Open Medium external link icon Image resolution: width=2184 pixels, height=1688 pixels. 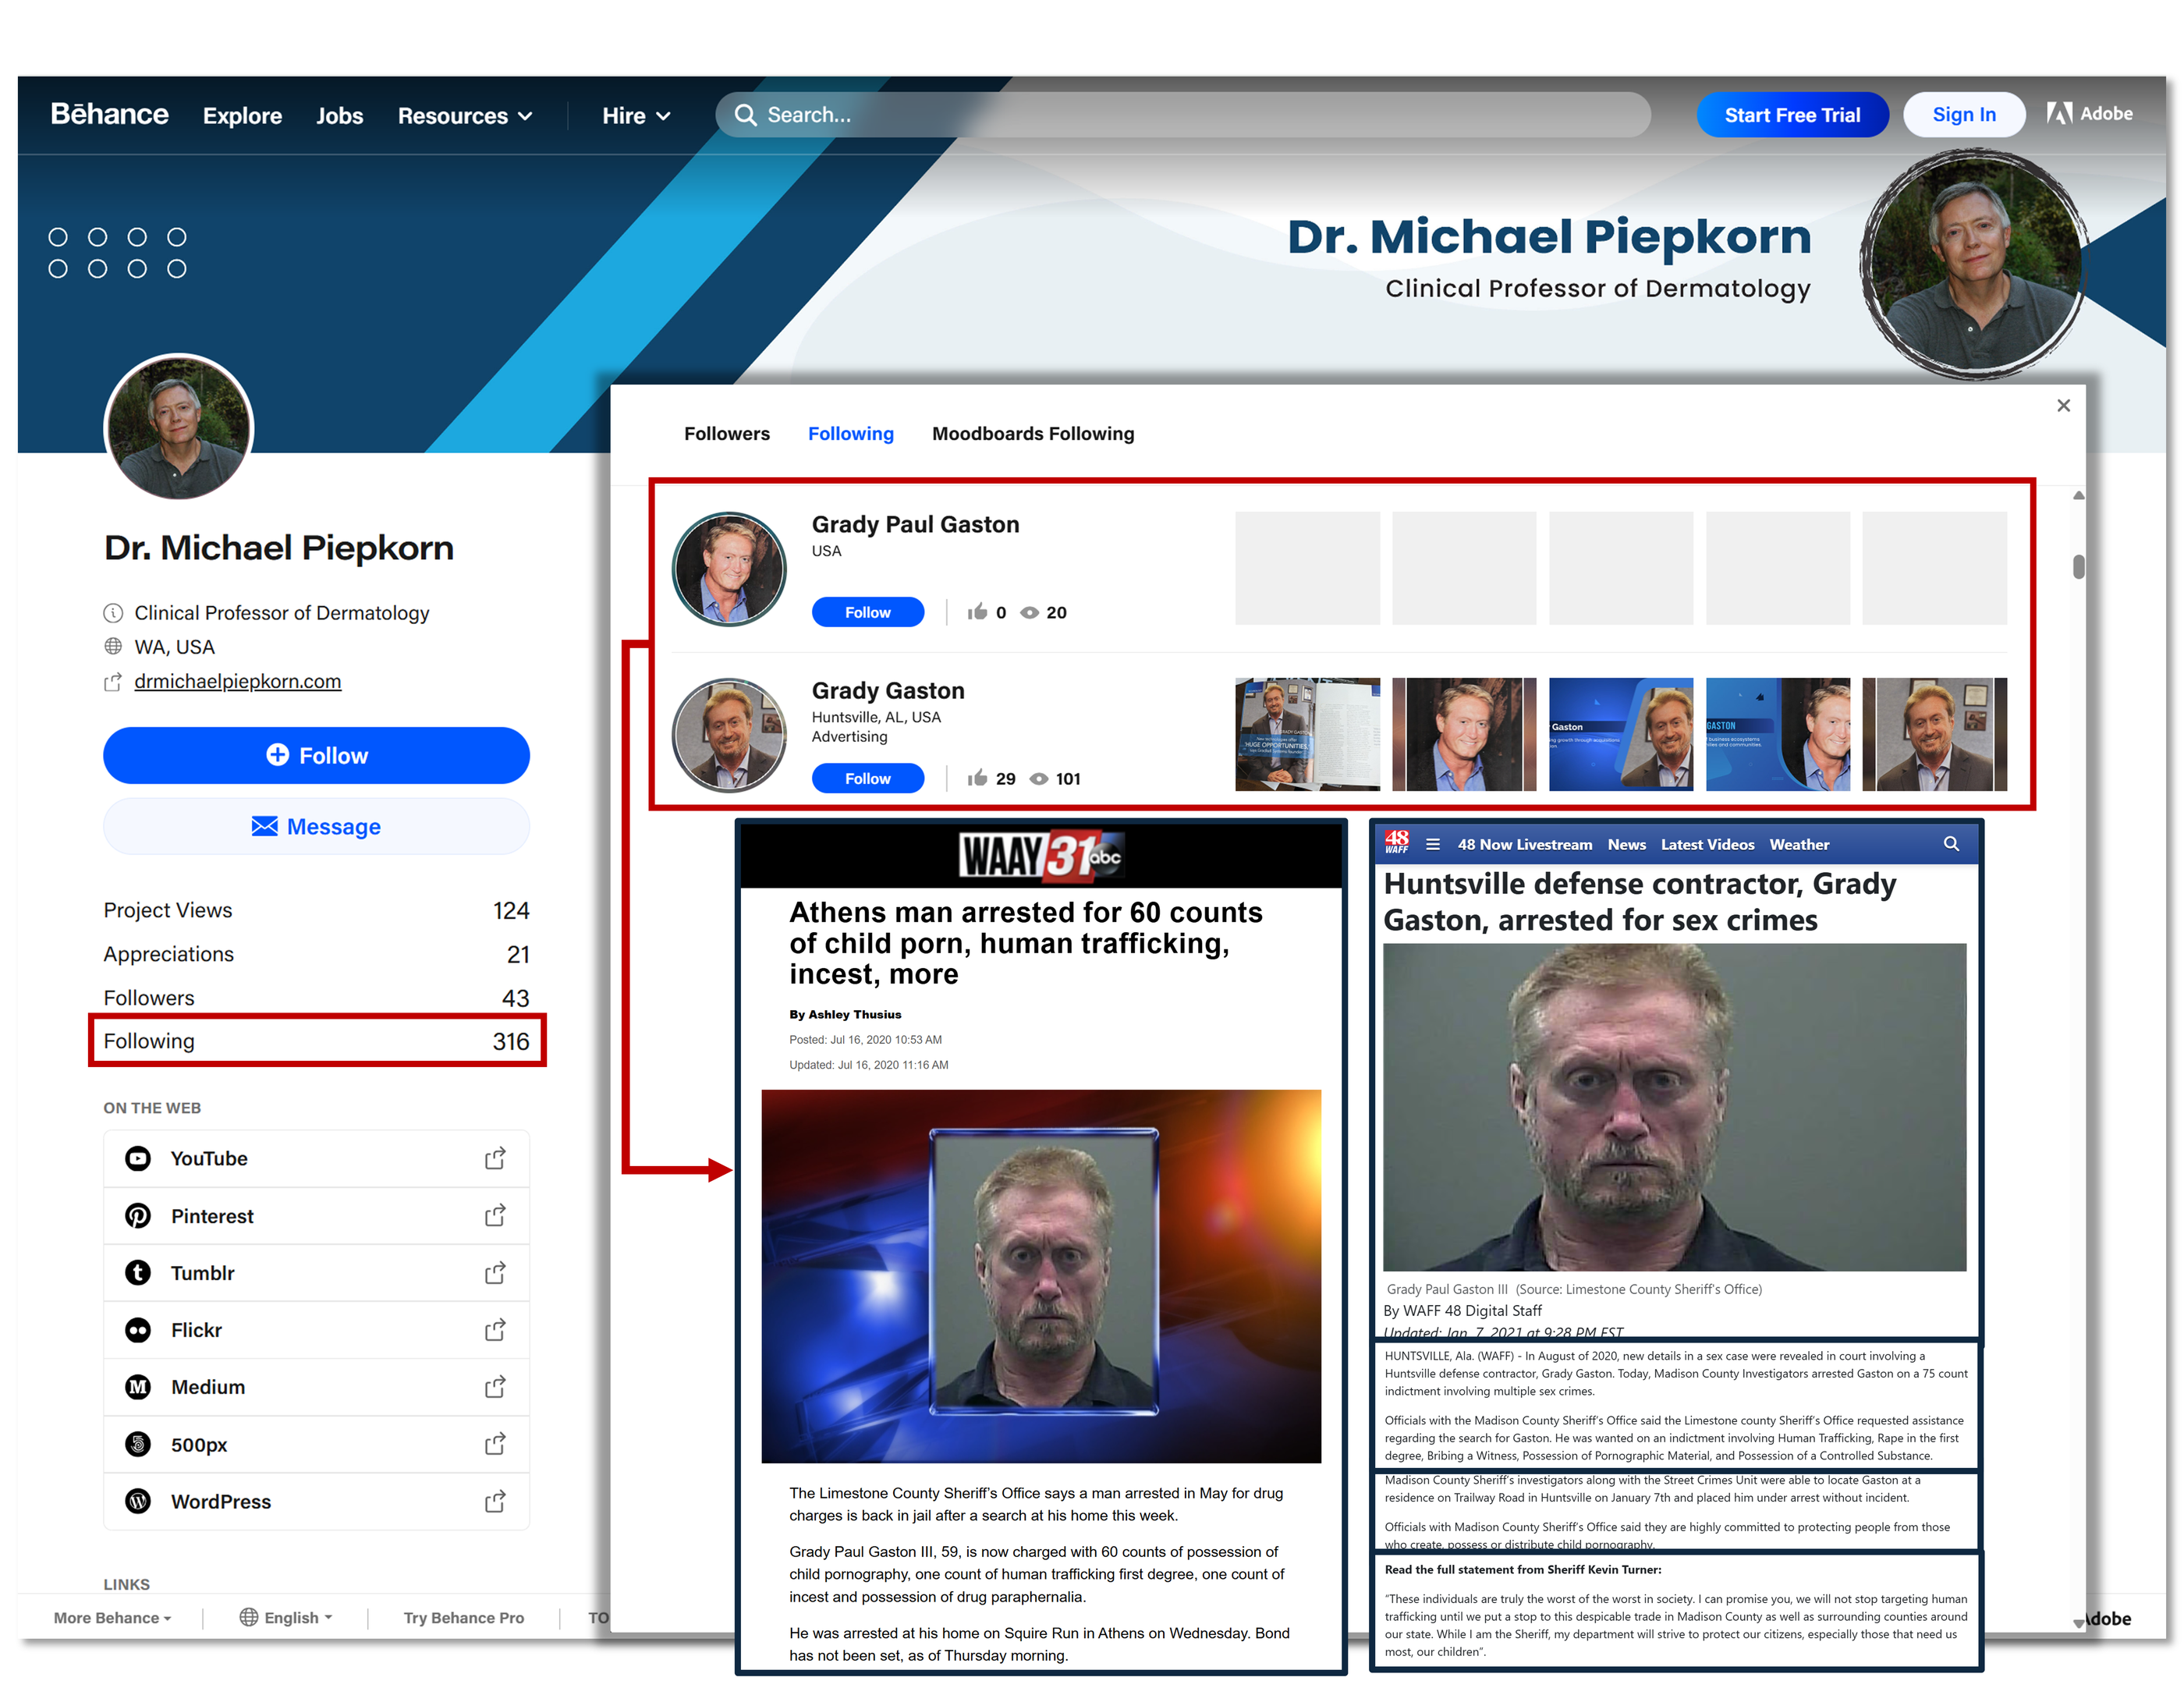pos(495,1387)
